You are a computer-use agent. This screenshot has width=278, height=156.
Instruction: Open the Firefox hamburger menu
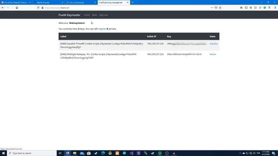[x=275, y=8]
